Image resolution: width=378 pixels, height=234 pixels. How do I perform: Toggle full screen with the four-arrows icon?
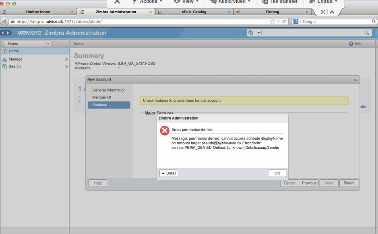[323, 12]
